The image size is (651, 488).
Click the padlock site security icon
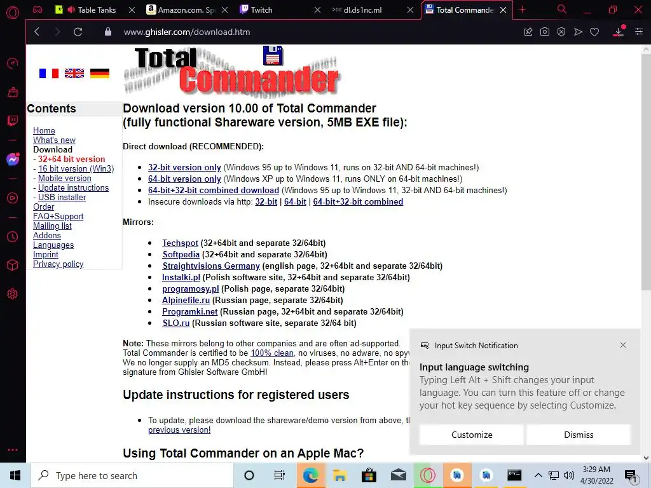(x=108, y=32)
